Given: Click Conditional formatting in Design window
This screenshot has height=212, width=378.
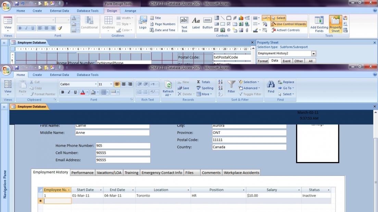Looking at the screenshot, I should [89, 23].
